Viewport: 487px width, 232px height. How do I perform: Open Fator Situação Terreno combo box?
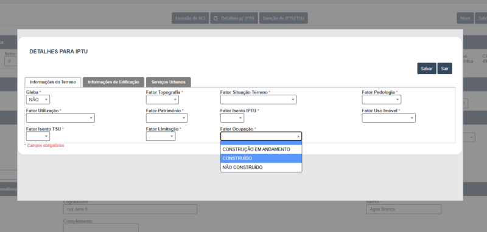(x=258, y=100)
